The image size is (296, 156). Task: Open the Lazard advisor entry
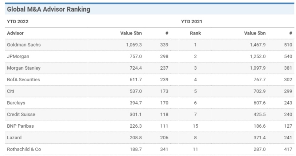[14, 138]
